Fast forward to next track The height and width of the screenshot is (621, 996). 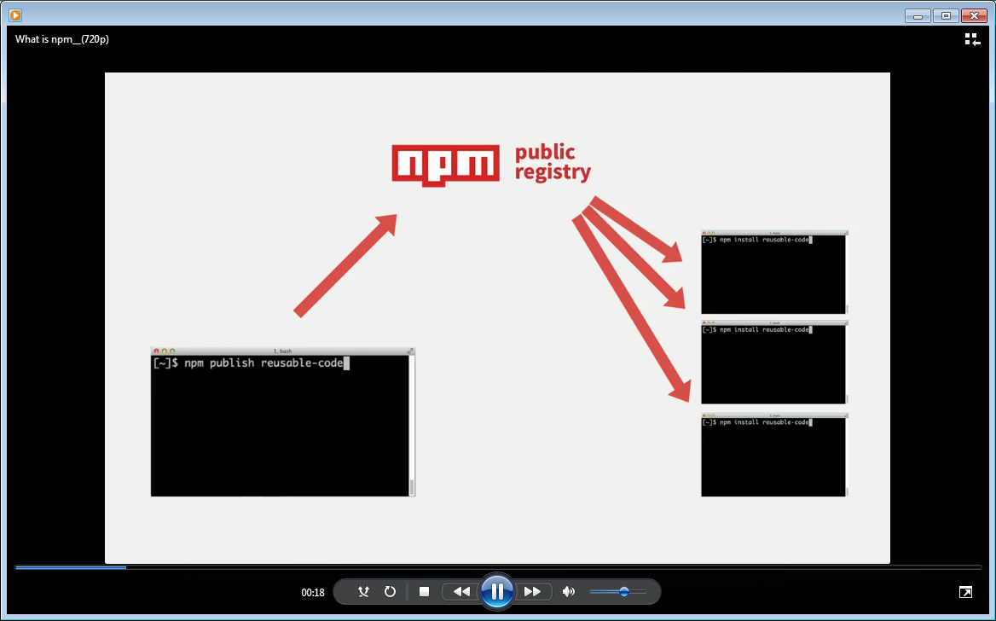(532, 592)
